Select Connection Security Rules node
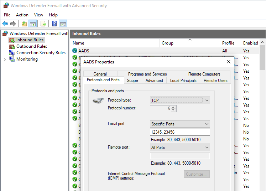The image size is (266, 191). (41, 53)
